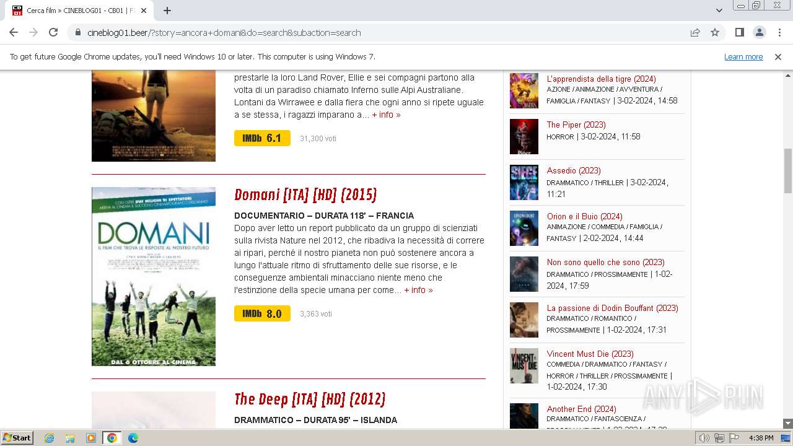The image size is (793, 446).
Task: Open a new browser tab
Action: click(x=167, y=11)
